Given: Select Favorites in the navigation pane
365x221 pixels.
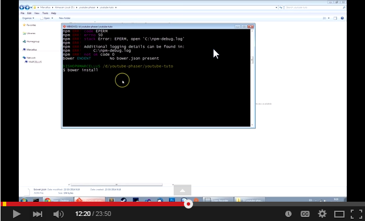Looking at the screenshot, I should 30,25.
